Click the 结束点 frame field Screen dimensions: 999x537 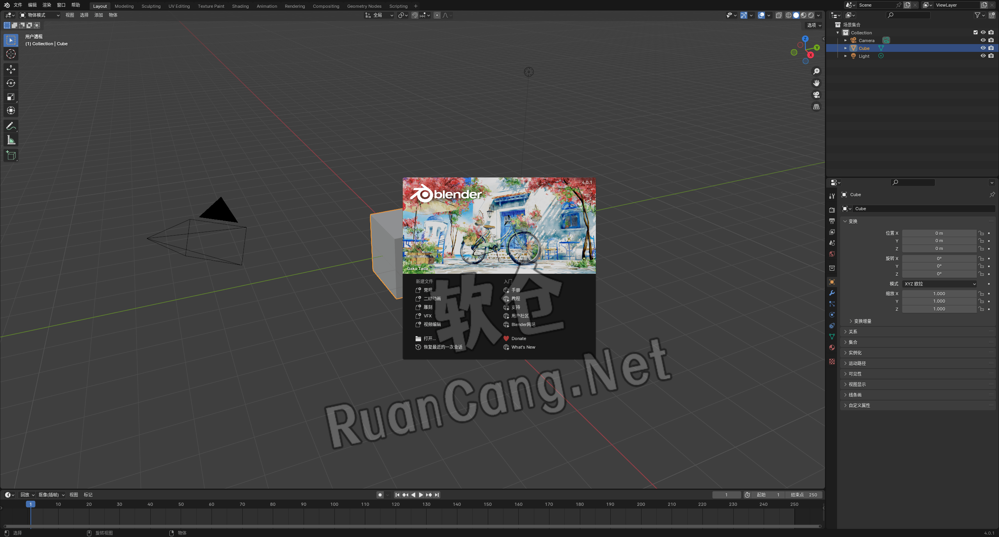[x=804, y=494]
